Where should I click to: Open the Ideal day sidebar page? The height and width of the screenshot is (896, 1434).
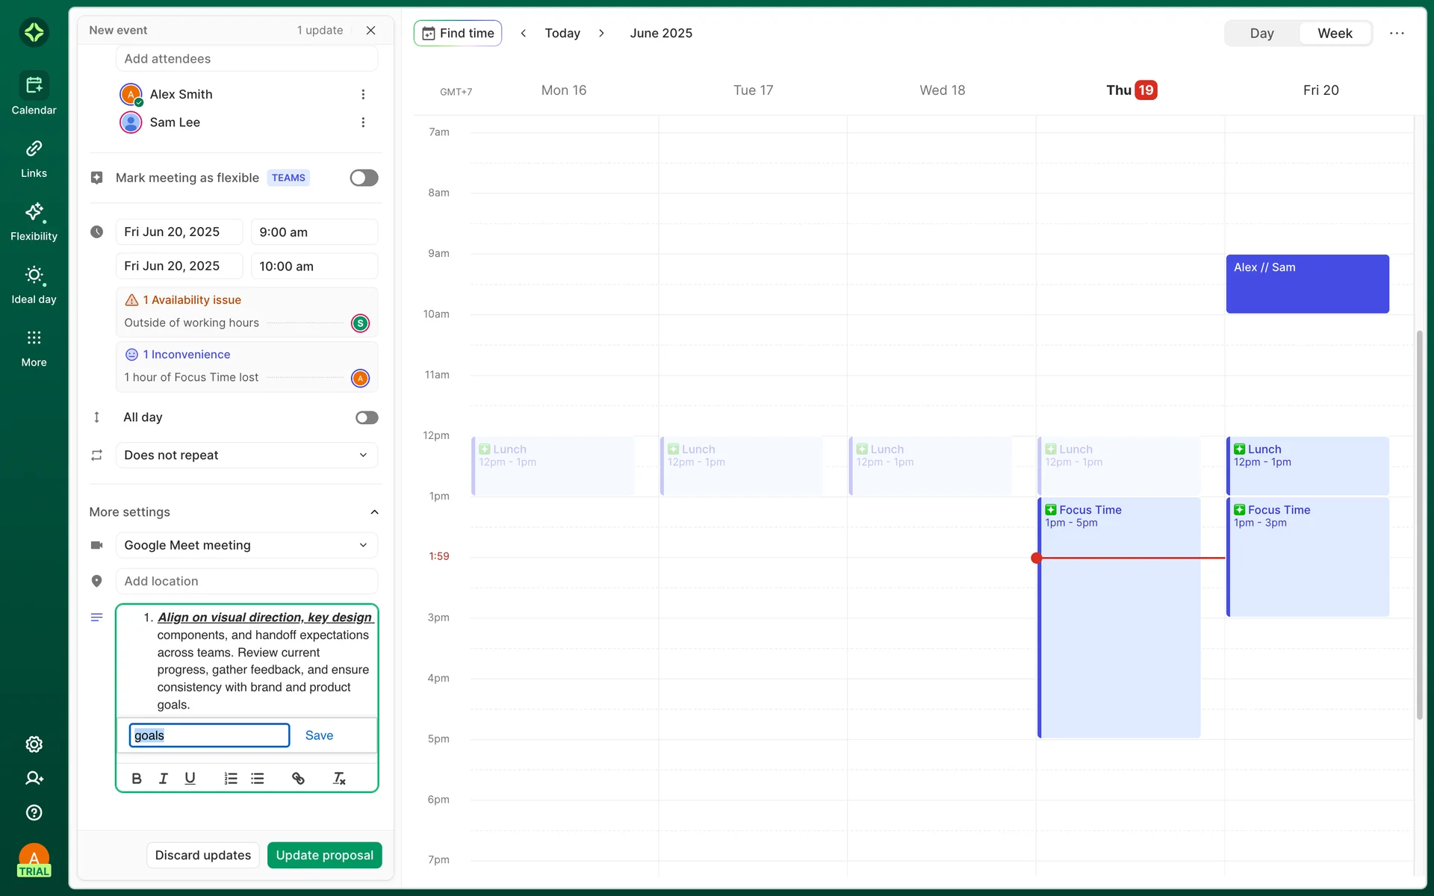tap(34, 284)
